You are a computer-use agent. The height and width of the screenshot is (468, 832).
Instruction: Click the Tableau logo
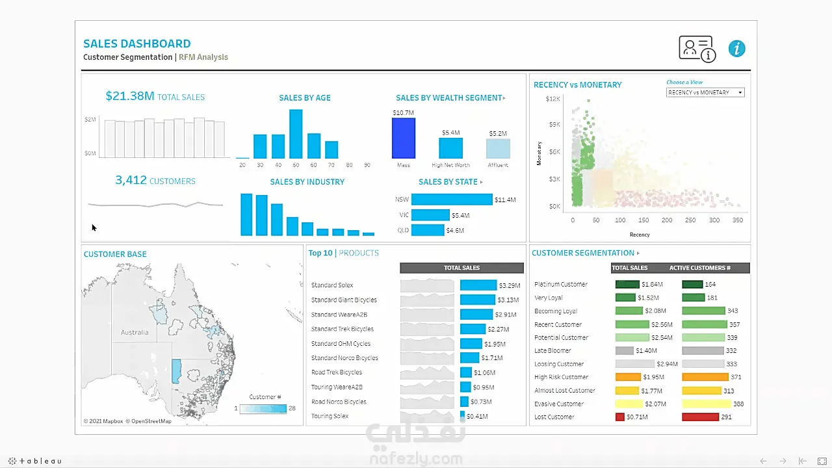point(35,461)
